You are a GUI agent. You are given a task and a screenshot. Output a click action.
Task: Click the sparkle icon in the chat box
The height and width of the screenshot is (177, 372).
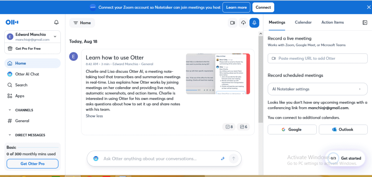(x=223, y=159)
